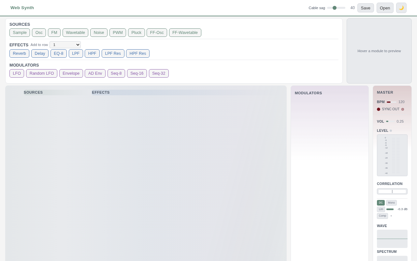Add a Wavetable source module
Screen dimensions: 417x261
pos(75,33)
